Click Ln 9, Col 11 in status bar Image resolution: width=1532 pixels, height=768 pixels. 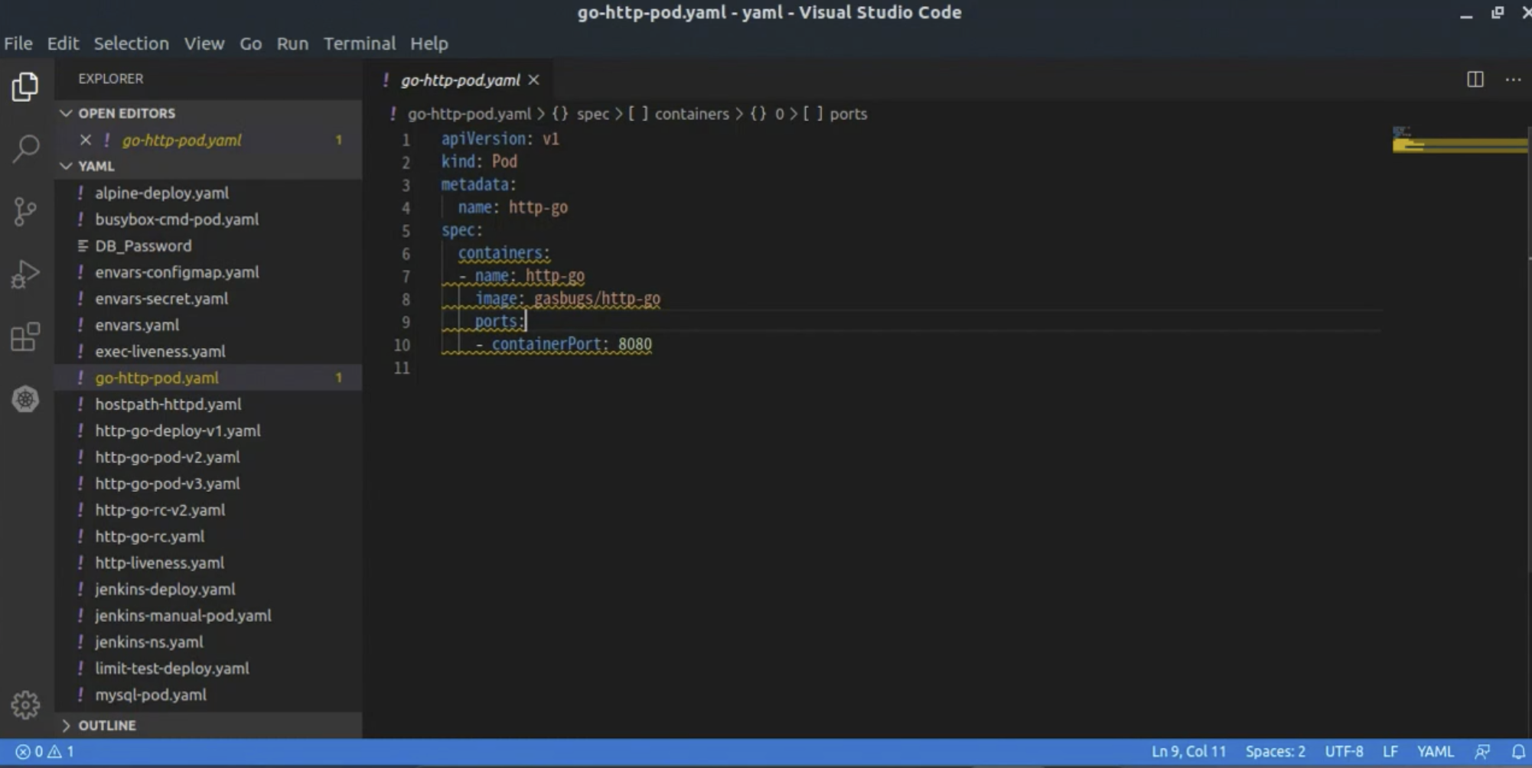click(1188, 751)
